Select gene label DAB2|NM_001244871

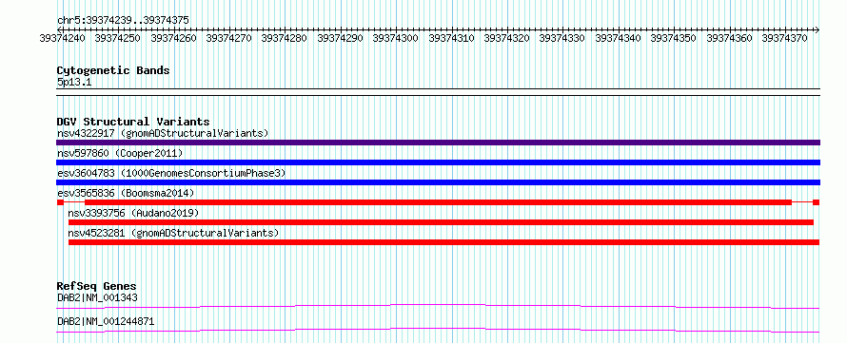[106, 321]
